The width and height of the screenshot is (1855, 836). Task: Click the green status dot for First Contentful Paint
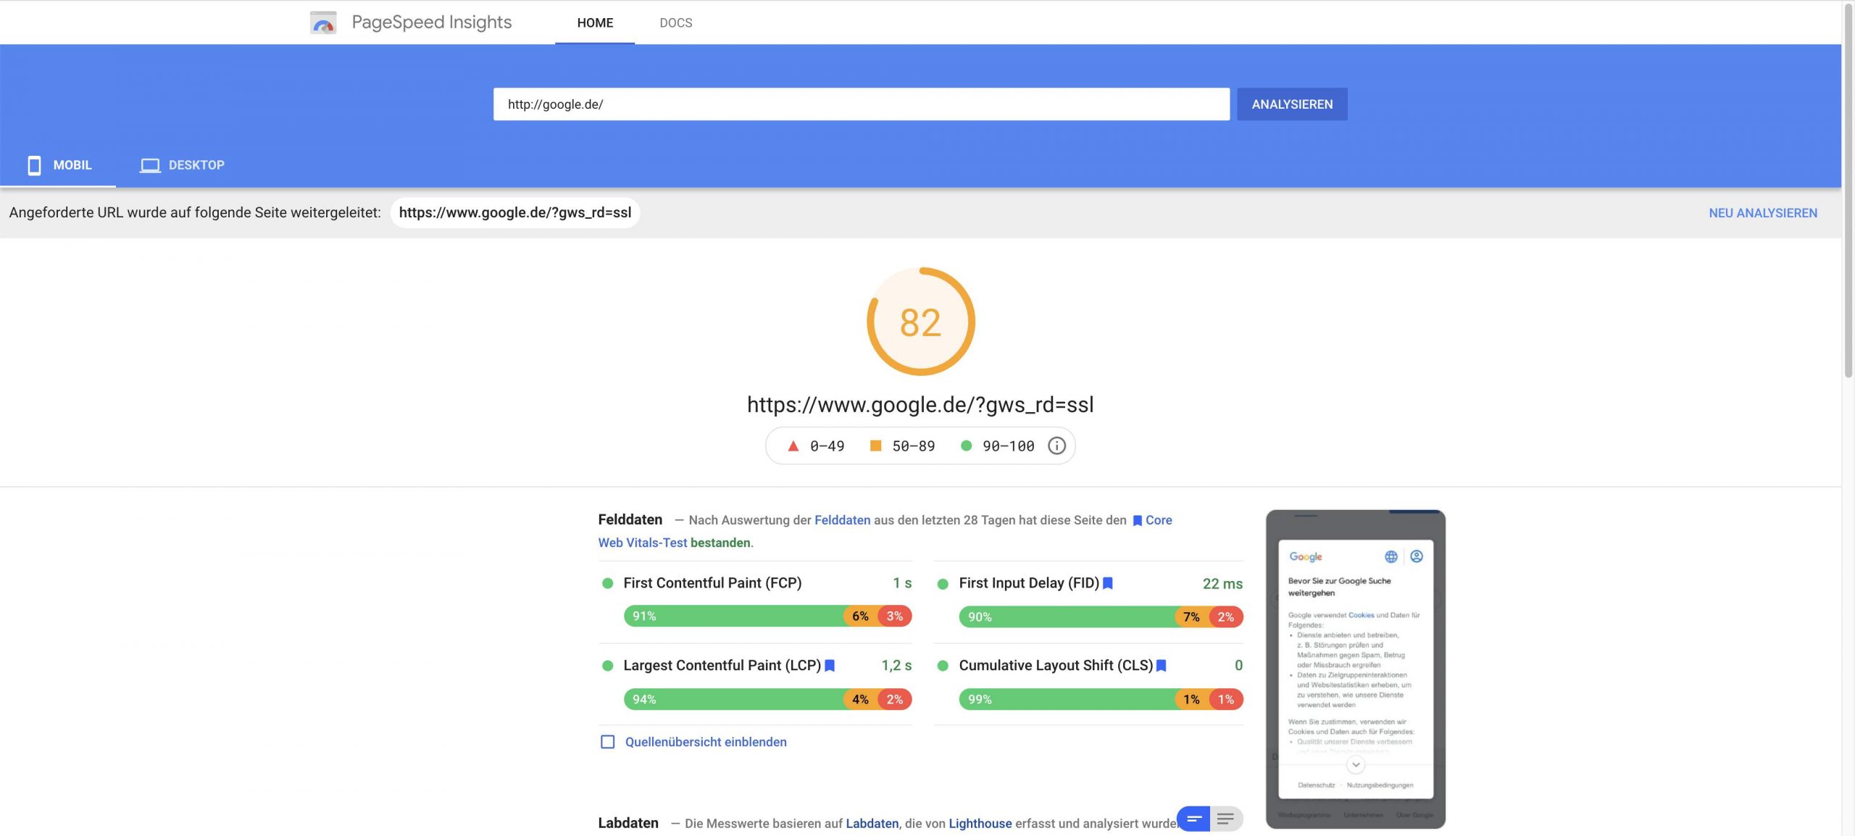tap(607, 583)
